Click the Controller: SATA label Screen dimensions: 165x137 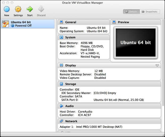[x=71, y=96]
